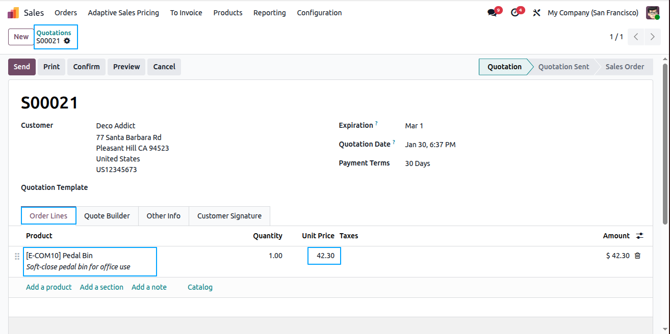Click Add a note link
670x334 pixels.
point(149,287)
